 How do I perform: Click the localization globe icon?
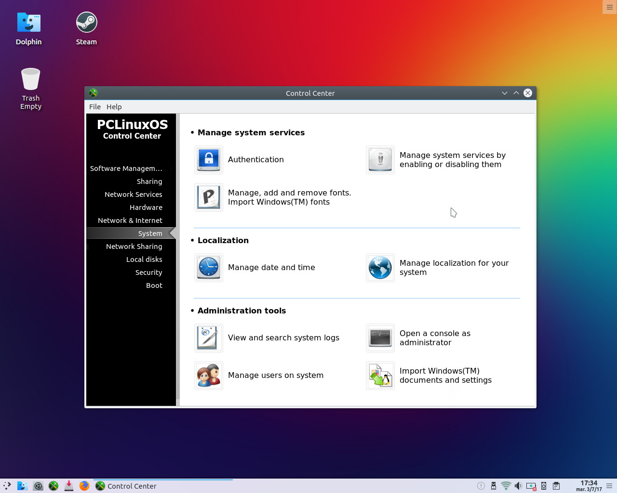coord(380,268)
